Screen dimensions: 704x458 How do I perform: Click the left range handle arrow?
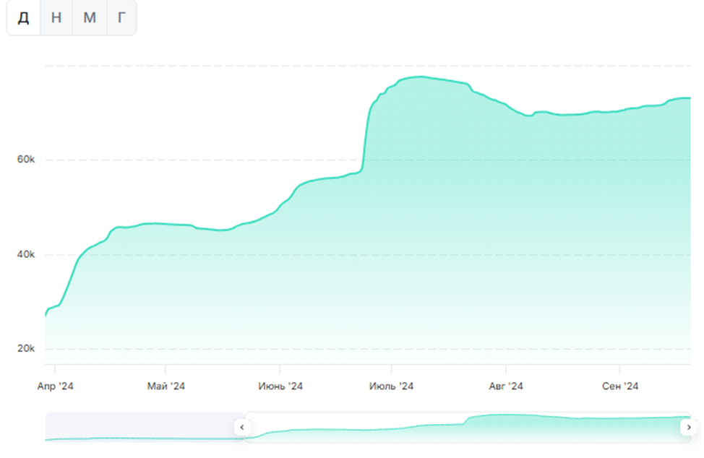[x=242, y=427]
